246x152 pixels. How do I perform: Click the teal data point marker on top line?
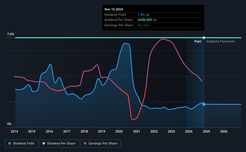(204, 38)
